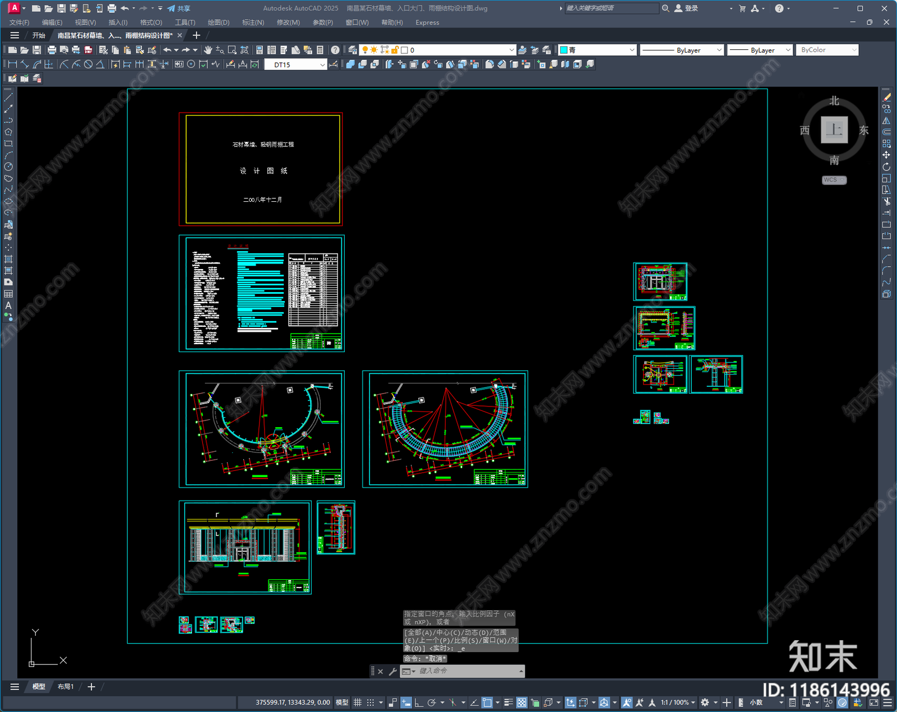The image size is (897, 712).
Task: Open the layer dropdown showing 0
Action: 437,50
